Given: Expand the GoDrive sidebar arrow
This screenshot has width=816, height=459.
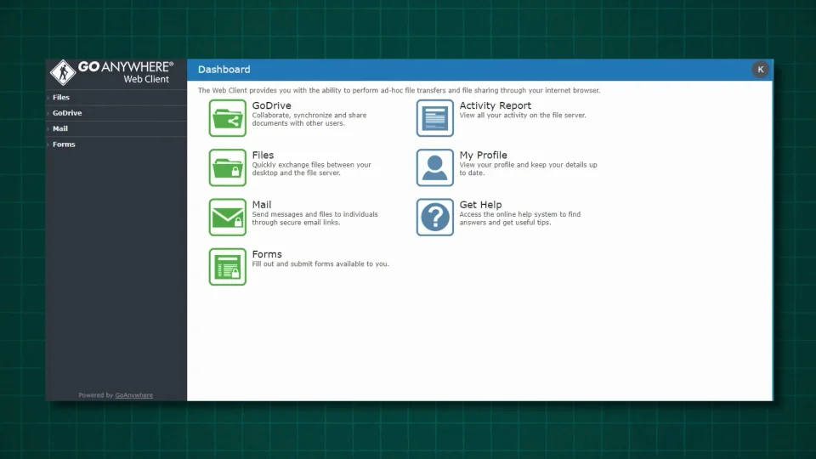Looking at the screenshot, I should click(x=48, y=113).
